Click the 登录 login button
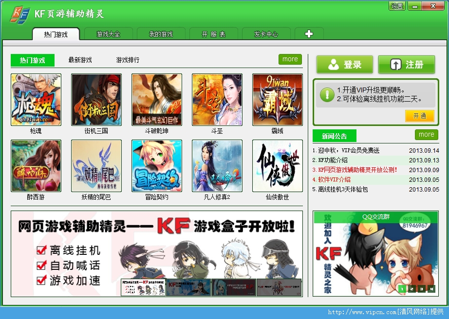The width and height of the screenshot is (449, 319). tap(345, 64)
